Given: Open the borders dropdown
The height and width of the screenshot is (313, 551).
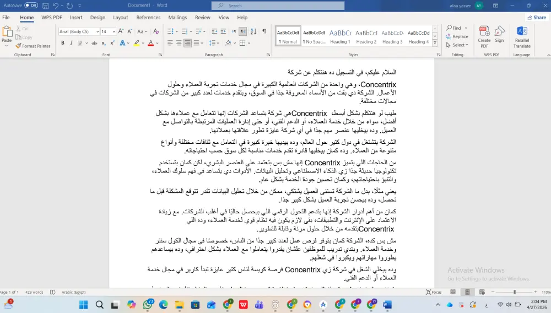Looking at the screenshot, I should point(249,43).
